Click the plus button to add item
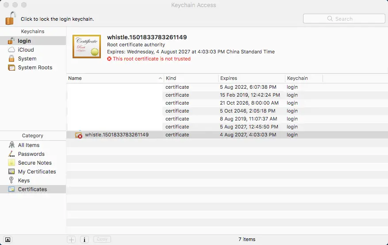Viewport: 388px width, 245px height. click(x=71, y=239)
